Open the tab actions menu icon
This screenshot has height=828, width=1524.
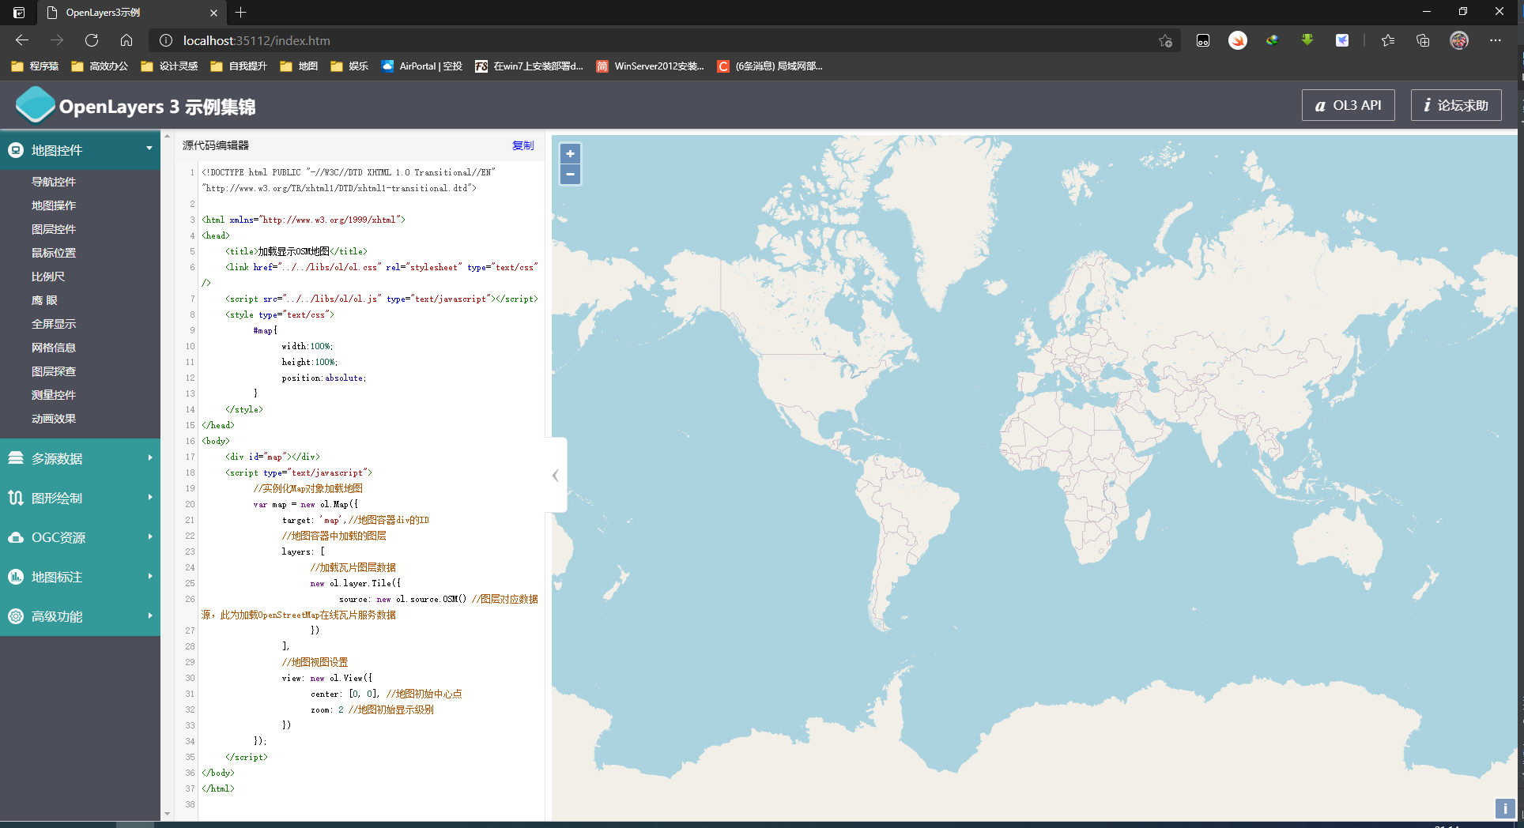pyautogui.click(x=19, y=13)
